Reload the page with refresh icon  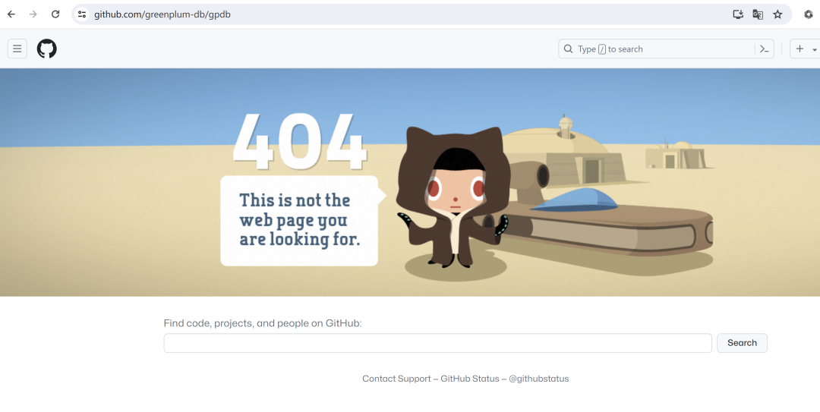click(55, 14)
